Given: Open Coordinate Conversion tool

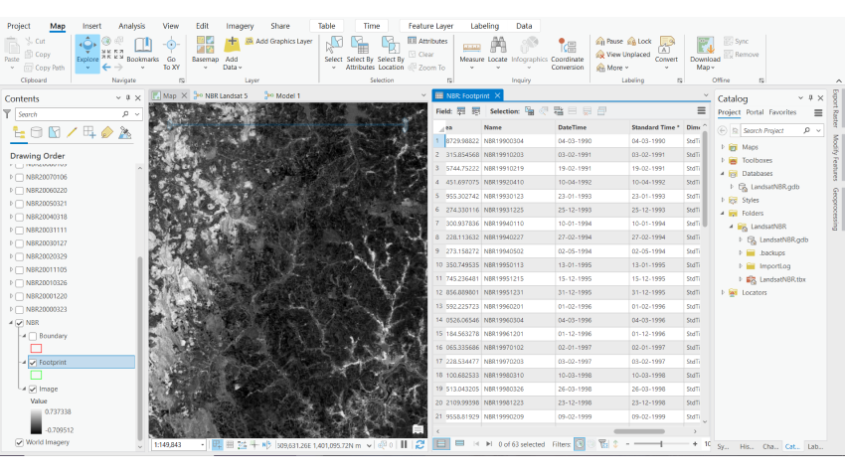Looking at the screenshot, I should pos(567,54).
